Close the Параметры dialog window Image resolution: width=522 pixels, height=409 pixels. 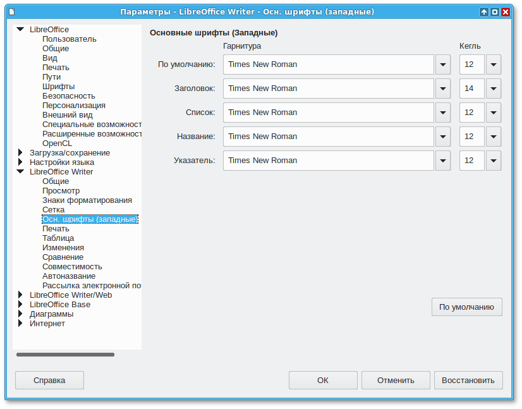[x=506, y=12]
